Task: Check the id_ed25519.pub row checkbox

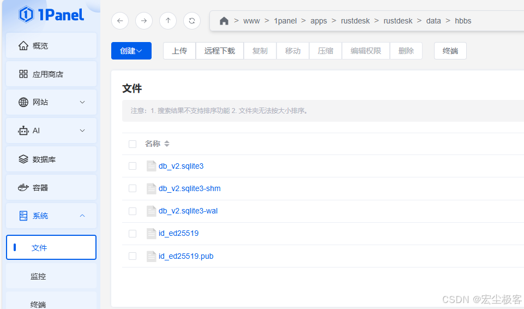Action: [x=132, y=256]
